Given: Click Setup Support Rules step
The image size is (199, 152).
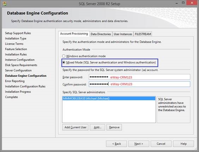Looking at the screenshot, I should pos(18,33).
